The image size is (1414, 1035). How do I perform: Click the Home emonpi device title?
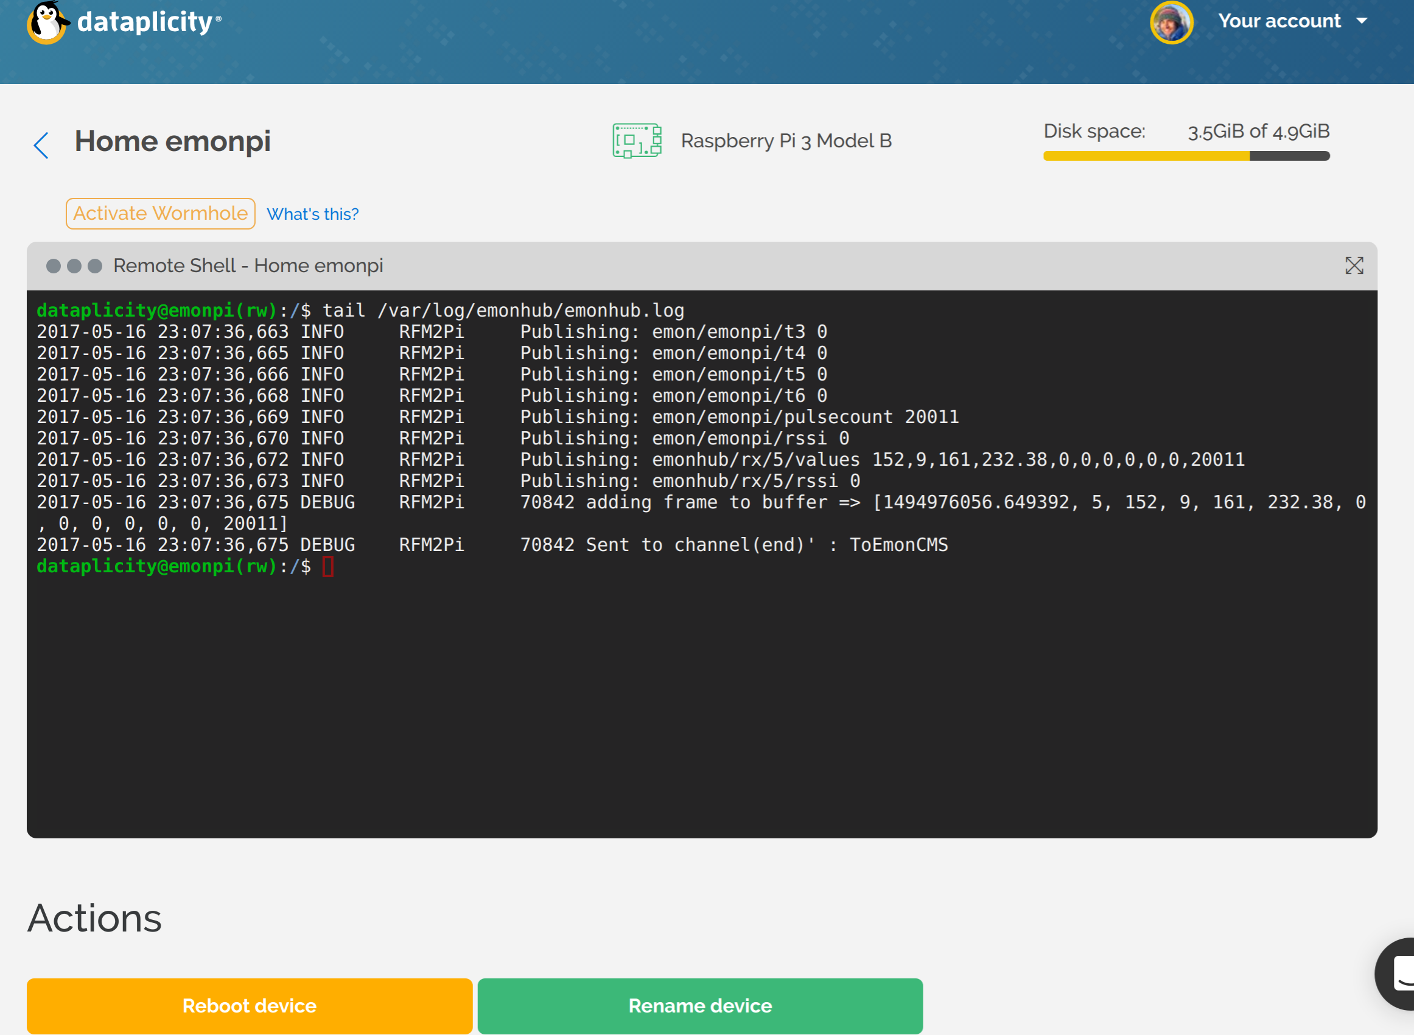(172, 141)
